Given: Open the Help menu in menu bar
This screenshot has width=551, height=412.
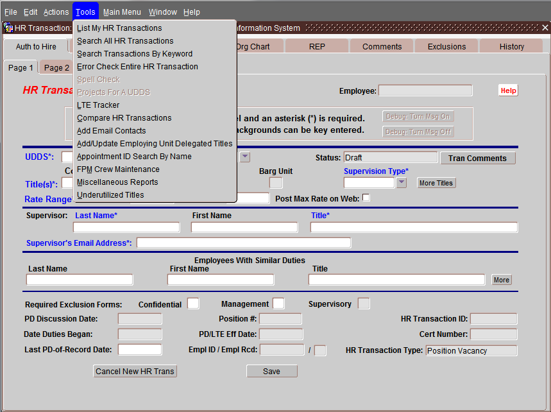Looking at the screenshot, I should pos(192,12).
